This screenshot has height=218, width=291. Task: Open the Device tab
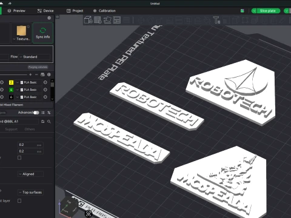click(x=45, y=11)
